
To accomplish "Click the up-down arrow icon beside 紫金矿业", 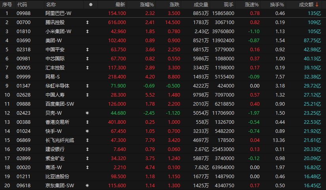I will pos(87,158).
